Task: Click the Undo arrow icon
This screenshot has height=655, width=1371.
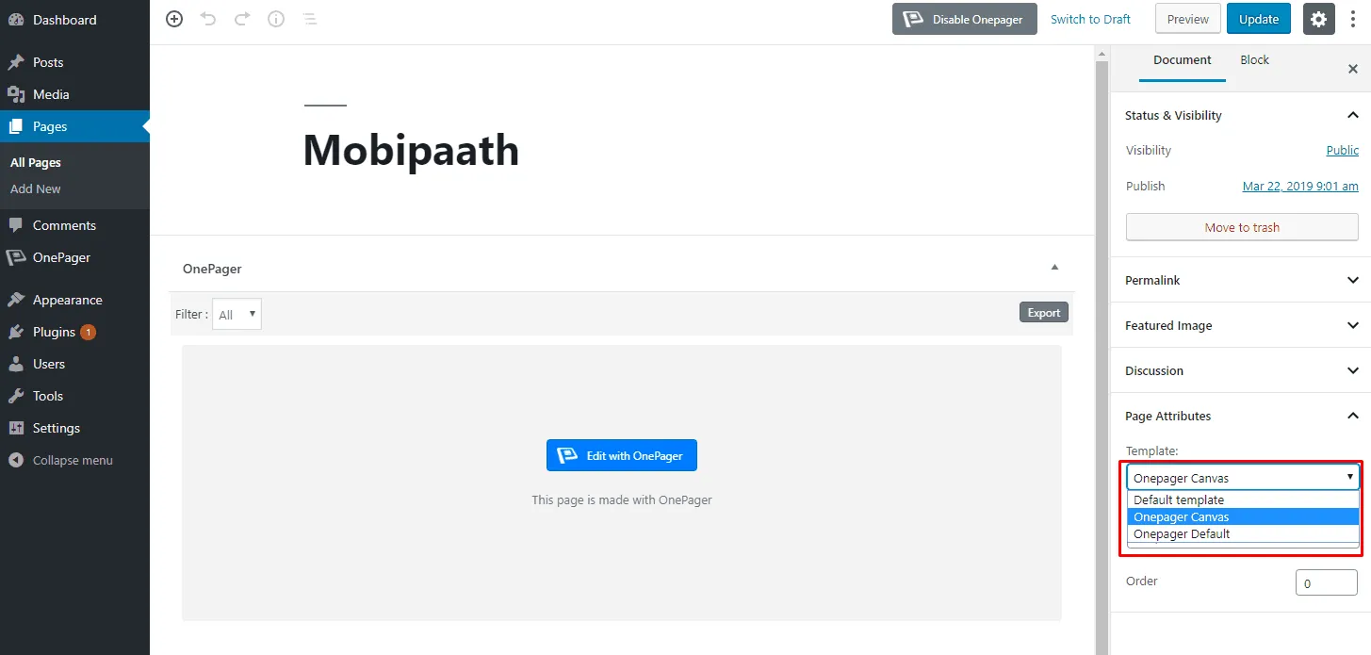Action: click(x=208, y=19)
